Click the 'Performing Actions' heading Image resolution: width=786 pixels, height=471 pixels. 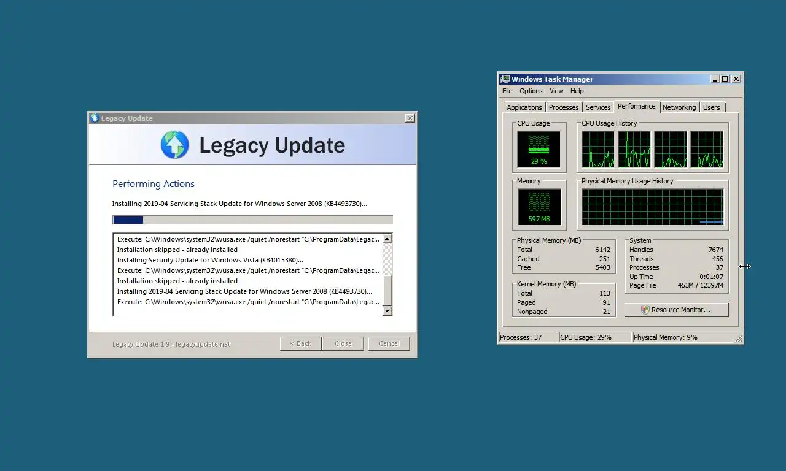tap(154, 183)
